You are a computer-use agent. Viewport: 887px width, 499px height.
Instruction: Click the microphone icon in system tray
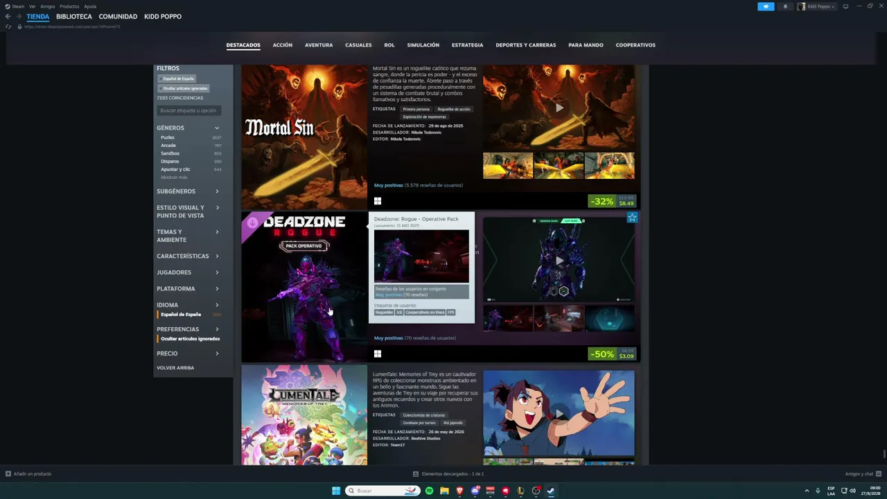coord(818,491)
